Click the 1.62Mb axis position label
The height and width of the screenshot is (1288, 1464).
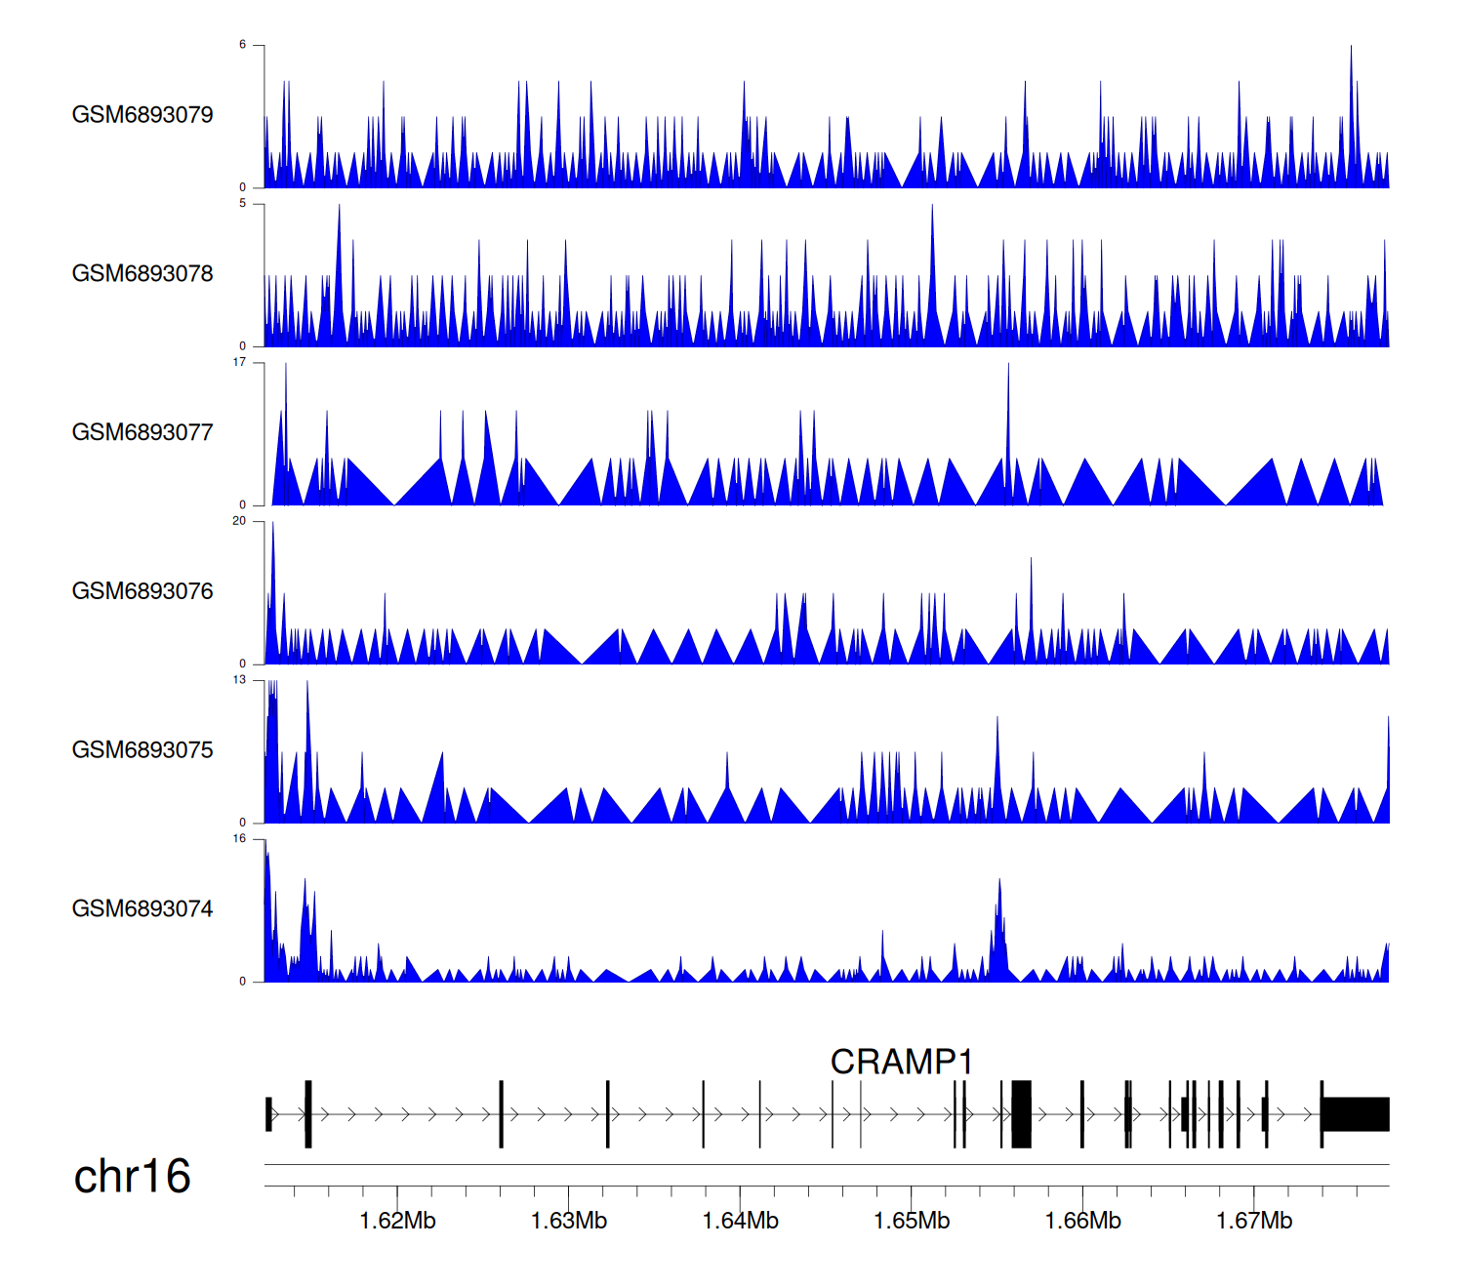tap(397, 1221)
